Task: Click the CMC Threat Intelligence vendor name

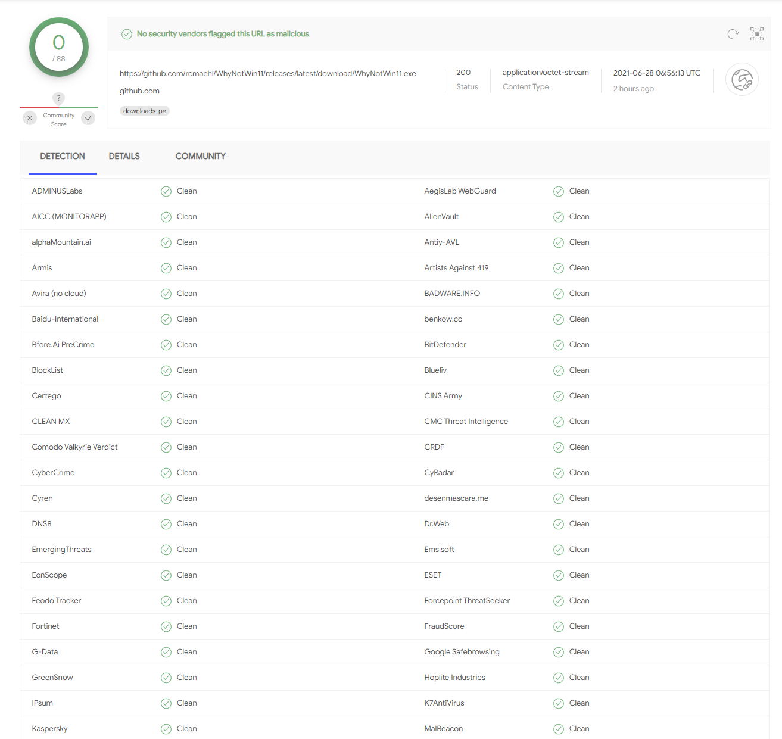Action: click(466, 422)
